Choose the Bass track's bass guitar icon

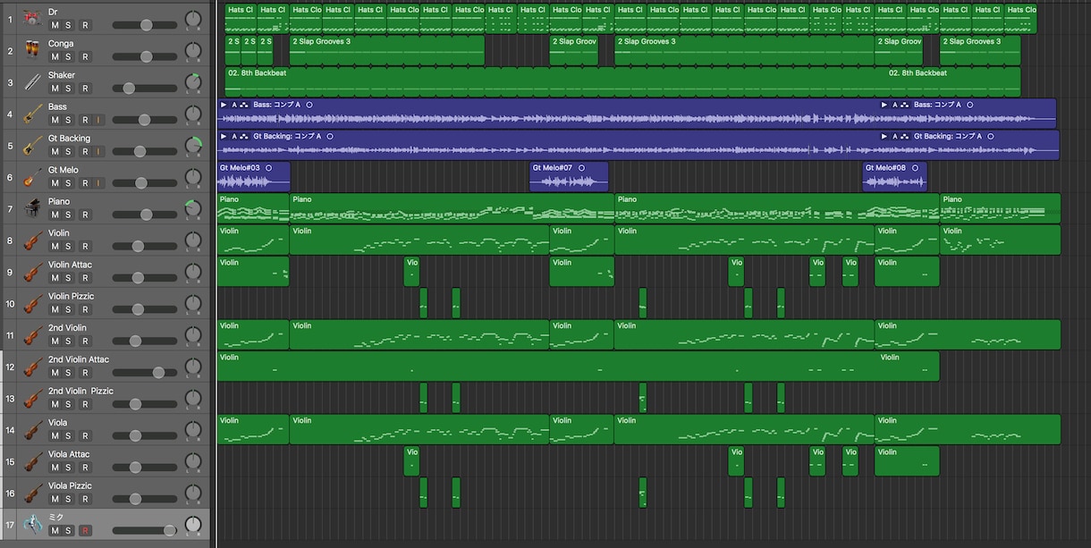coord(33,114)
